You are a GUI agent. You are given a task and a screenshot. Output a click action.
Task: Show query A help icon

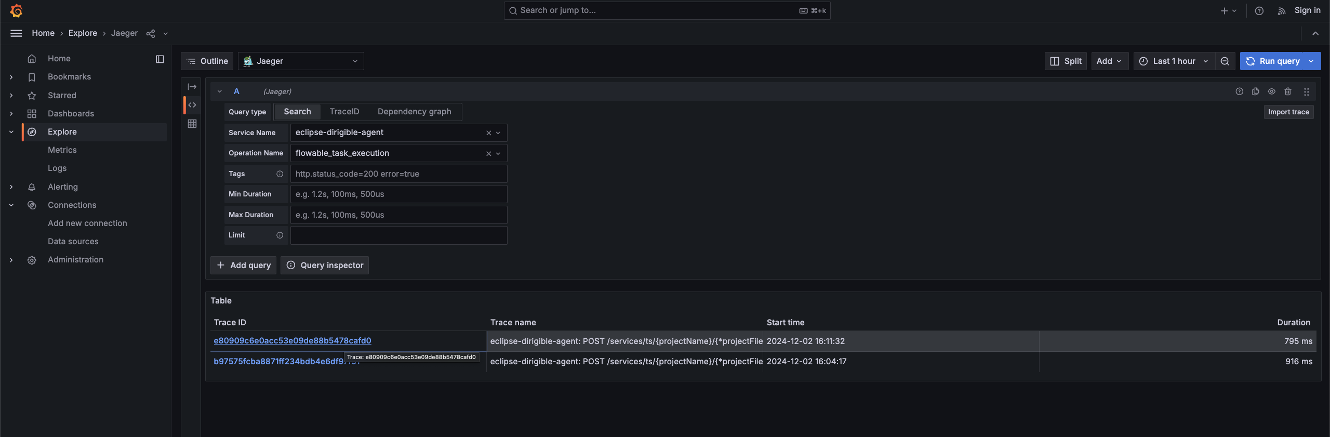1240,91
